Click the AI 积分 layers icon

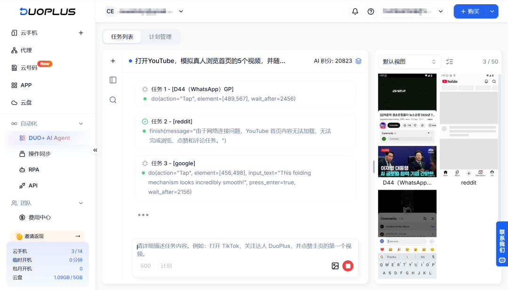pyautogui.click(x=358, y=61)
